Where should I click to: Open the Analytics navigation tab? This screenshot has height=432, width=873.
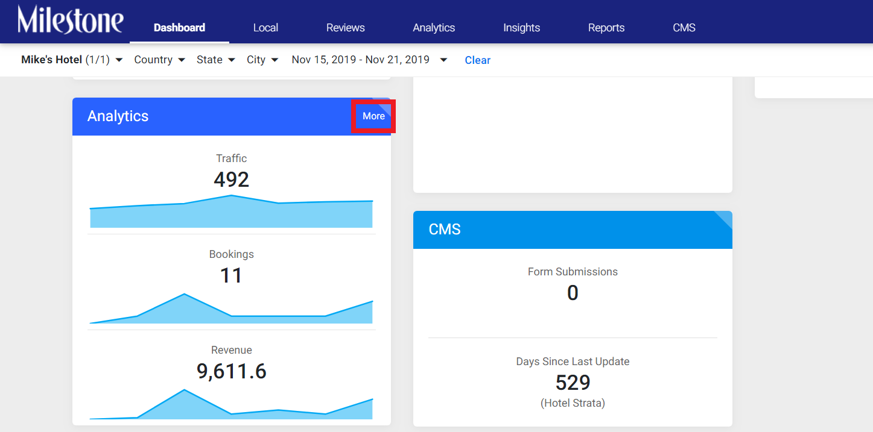pyautogui.click(x=434, y=28)
